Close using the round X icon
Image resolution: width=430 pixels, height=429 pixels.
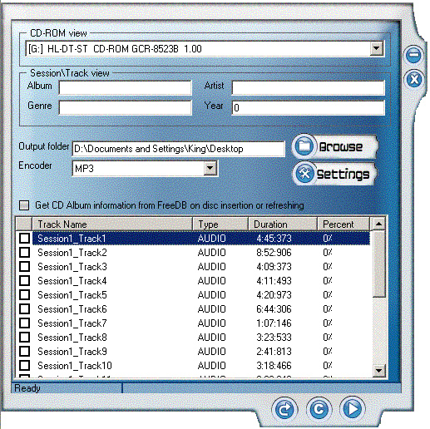pyautogui.click(x=414, y=80)
